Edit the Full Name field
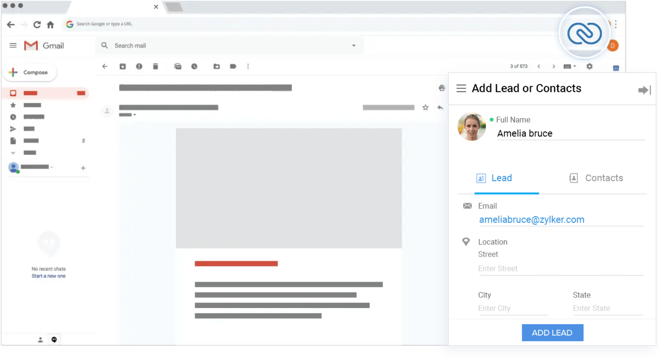 [x=571, y=133]
